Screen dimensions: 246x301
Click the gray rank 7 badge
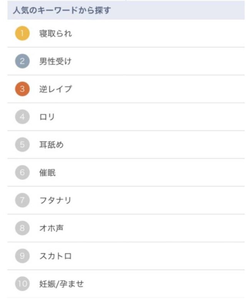click(22, 200)
